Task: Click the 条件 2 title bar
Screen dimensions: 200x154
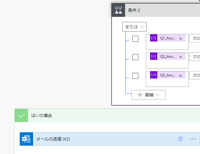Action: [x=162, y=10]
